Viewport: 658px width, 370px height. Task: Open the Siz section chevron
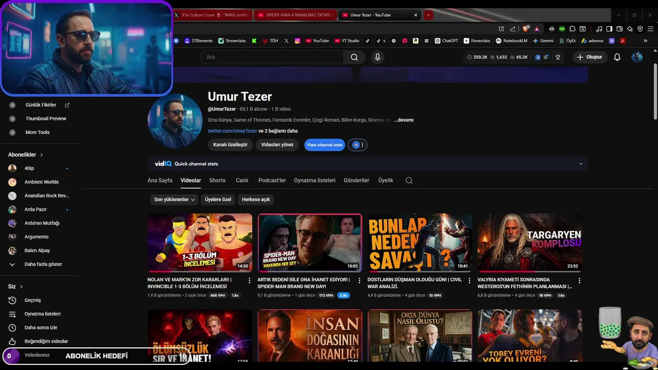pyautogui.click(x=21, y=287)
